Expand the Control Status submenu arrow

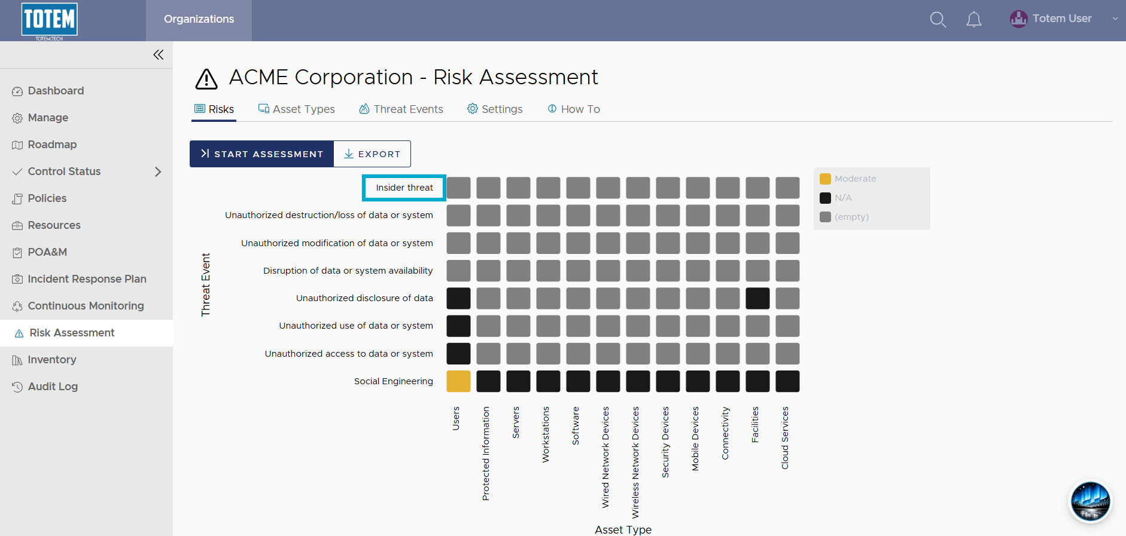pos(158,171)
